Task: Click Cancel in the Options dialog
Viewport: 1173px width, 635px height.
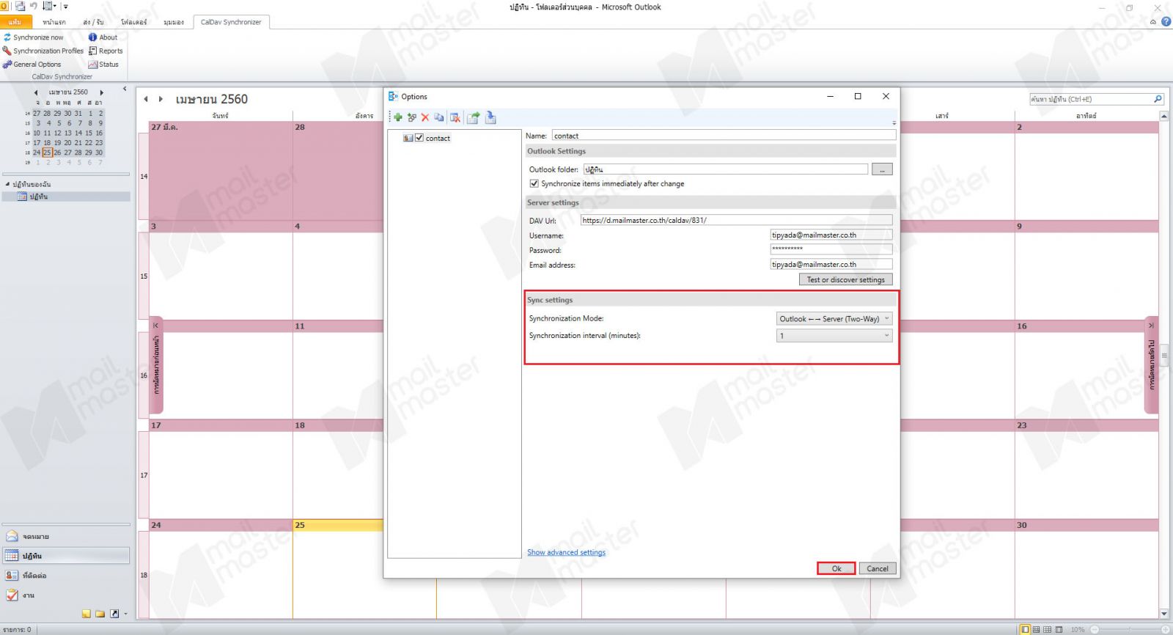Action: [x=878, y=568]
